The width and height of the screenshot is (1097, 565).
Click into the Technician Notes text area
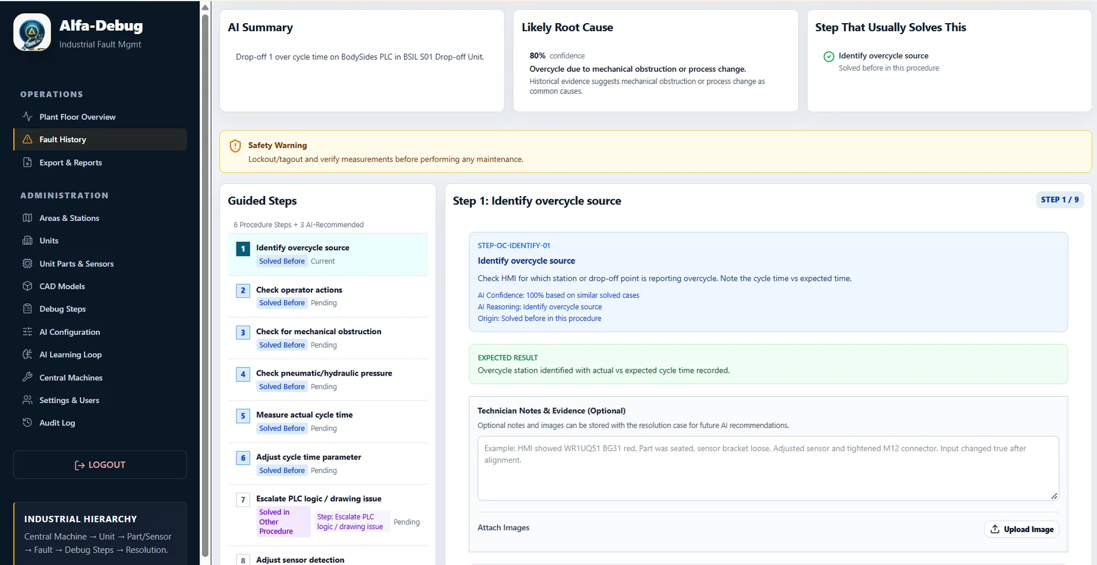pos(768,468)
